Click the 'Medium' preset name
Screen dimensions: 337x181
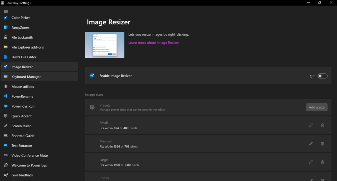pos(106,141)
